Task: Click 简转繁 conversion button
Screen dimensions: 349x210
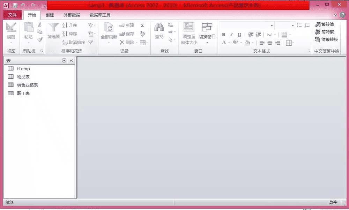Action: (x=325, y=32)
